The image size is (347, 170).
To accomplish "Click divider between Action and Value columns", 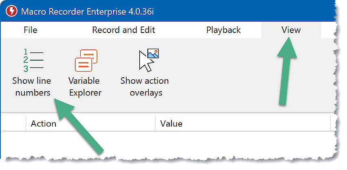I will coord(156,124).
